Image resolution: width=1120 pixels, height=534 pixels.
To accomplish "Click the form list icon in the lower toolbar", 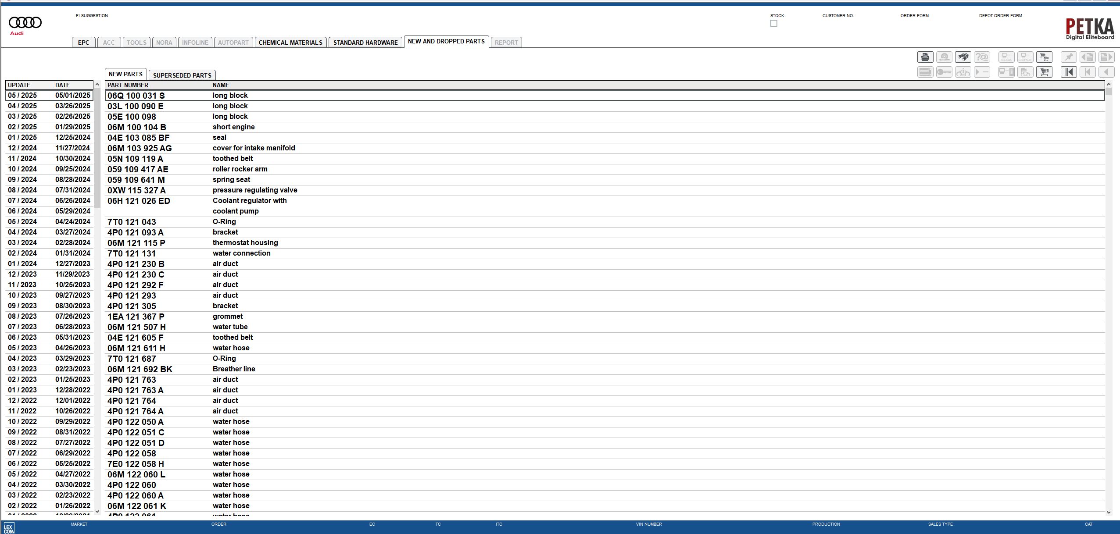I will [925, 71].
